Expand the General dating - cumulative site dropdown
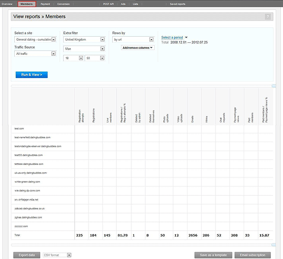The image size is (283, 259). pyautogui.click(x=35, y=40)
